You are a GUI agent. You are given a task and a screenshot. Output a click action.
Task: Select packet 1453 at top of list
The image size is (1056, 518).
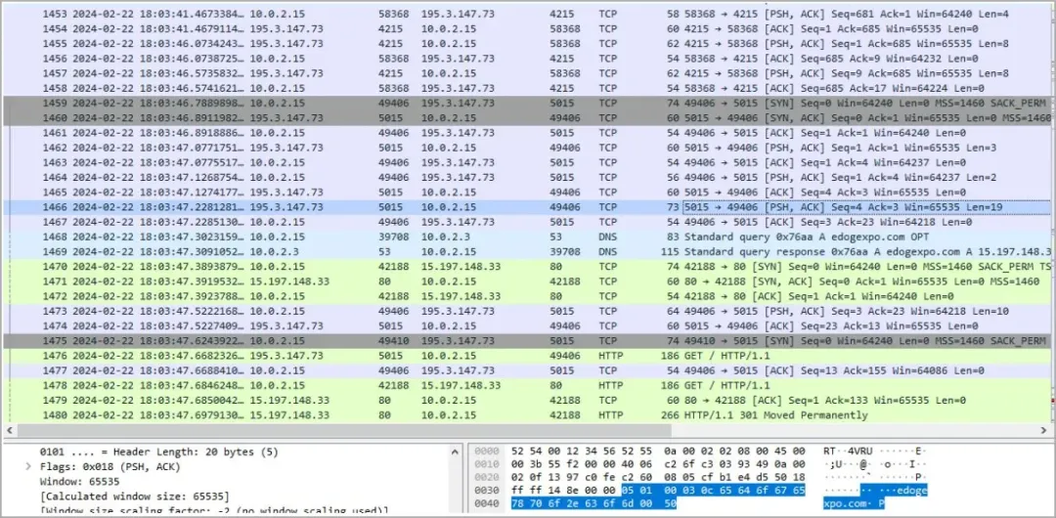[x=391, y=14]
